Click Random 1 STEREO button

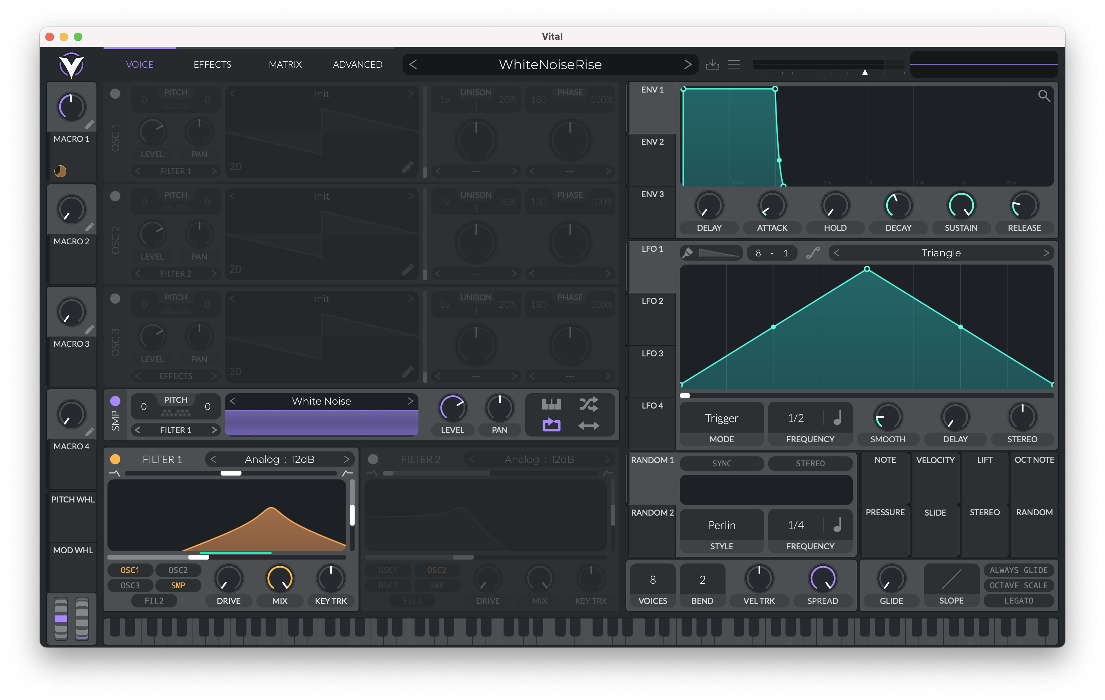tap(810, 463)
